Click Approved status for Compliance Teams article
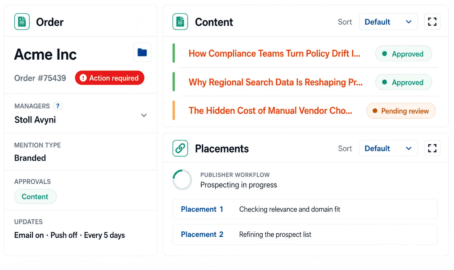The image size is (454, 270). point(403,54)
